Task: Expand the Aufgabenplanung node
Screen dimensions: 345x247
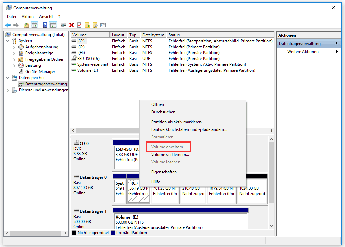Action: point(14,47)
